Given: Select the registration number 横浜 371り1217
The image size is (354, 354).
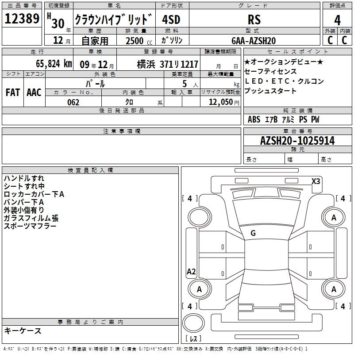Looking at the screenshot, I should (168, 64).
